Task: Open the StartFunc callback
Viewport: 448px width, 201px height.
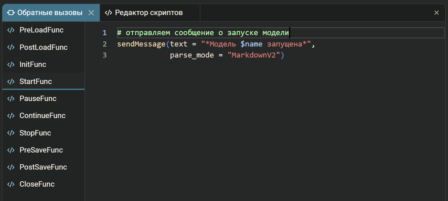Action: (36, 82)
